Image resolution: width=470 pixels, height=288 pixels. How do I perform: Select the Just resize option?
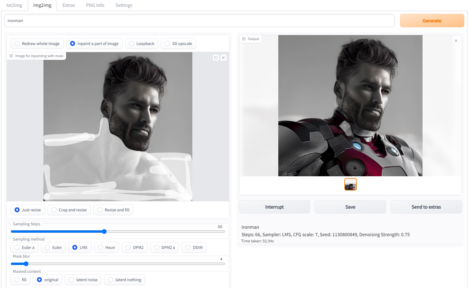tap(28, 210)
